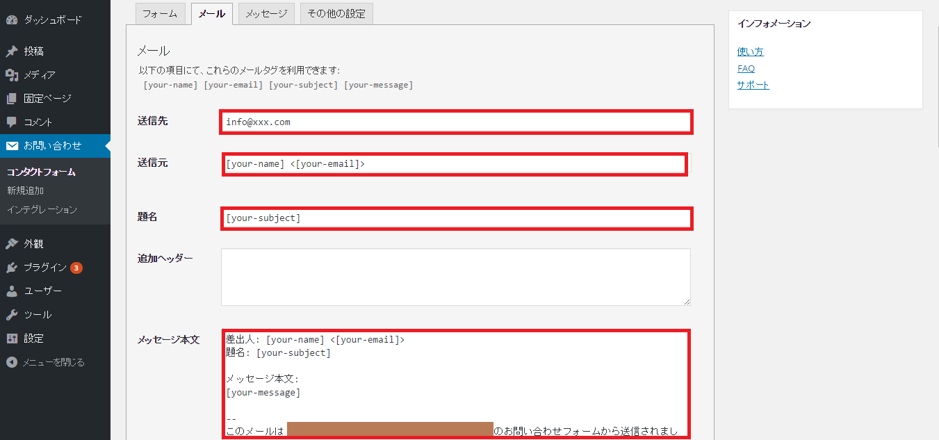Click the Tools wrench icon
The height and width of the screenshot is (440, 939).
pos(12,315)
